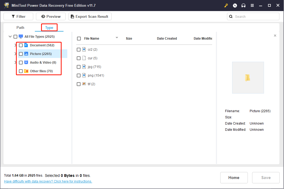
Task: Click the Save button
Action: (266, 178)
